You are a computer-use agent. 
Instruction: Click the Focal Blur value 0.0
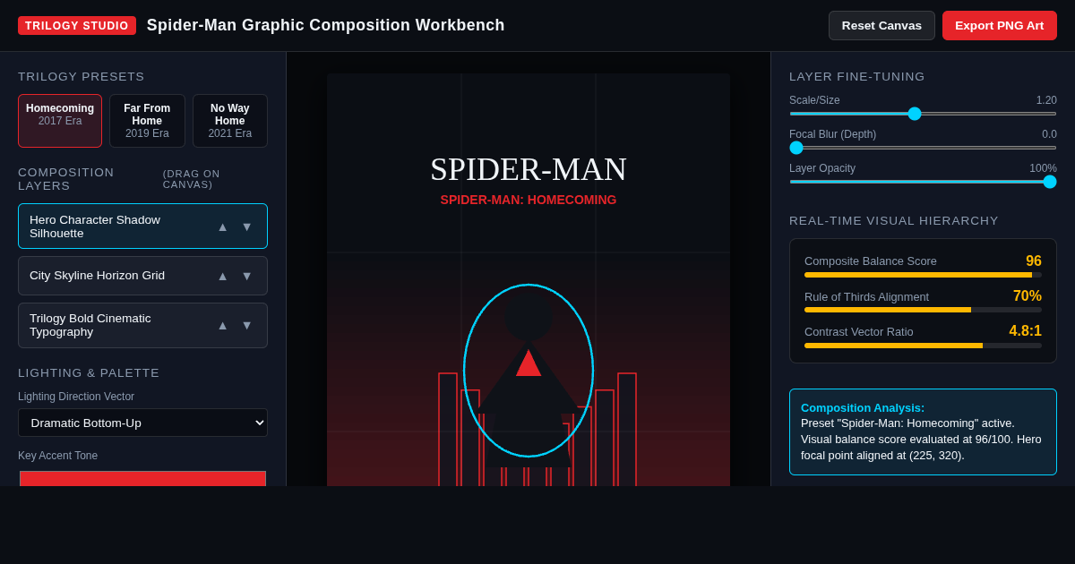(x=1049, y=134)
